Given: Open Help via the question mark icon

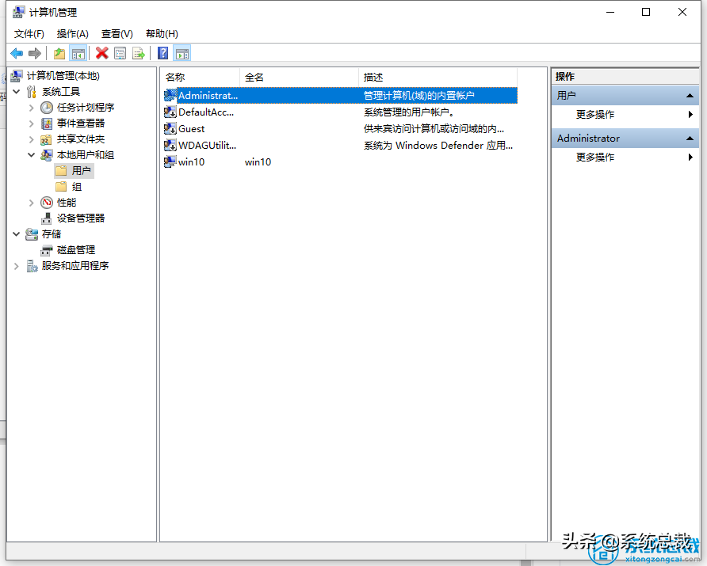Looking at the screenshot, I should click(x=163, y=52).
